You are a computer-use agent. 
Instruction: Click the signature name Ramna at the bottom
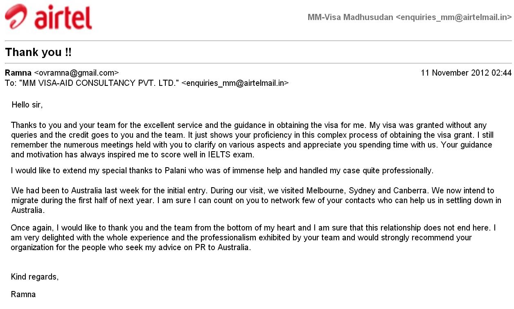point(23,294)
